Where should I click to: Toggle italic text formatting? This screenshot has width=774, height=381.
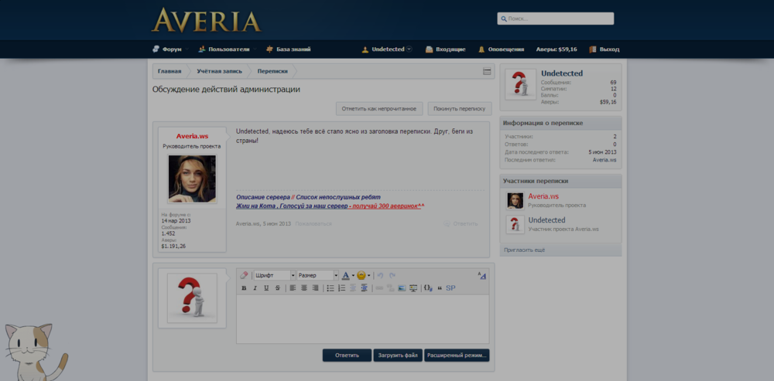[x=255, y=288]
